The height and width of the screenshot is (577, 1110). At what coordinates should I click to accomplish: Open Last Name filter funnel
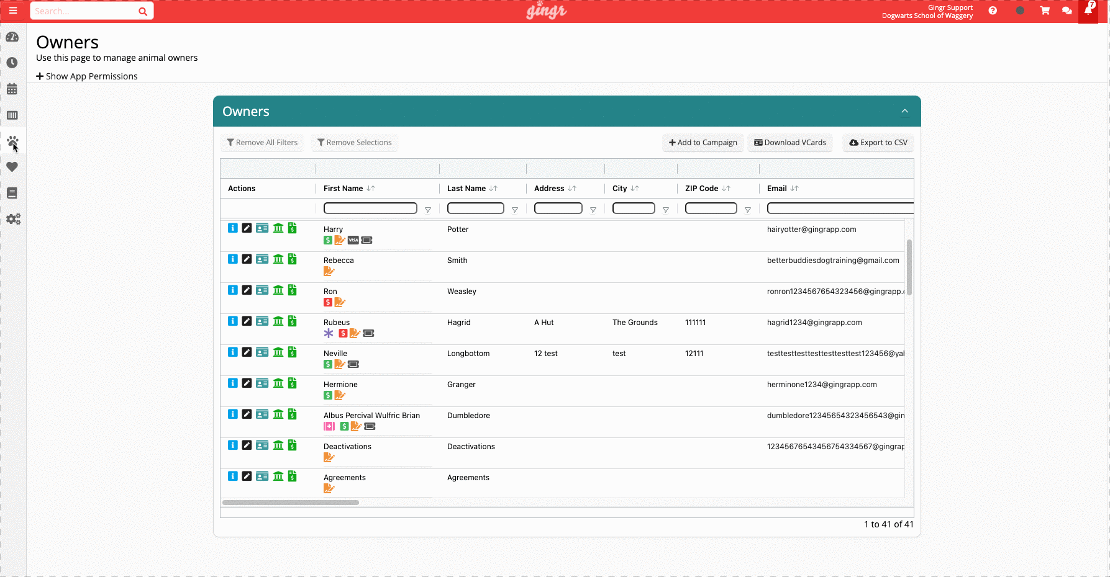click(515, 210)
